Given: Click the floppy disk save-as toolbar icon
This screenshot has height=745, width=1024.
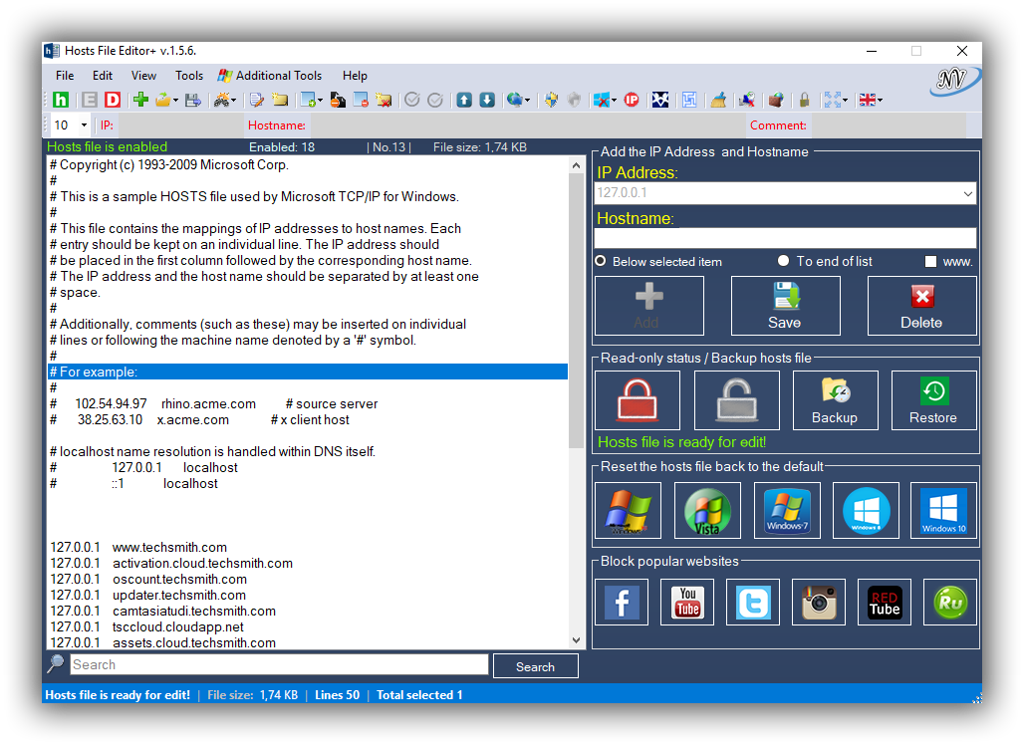Looking at the screenshot, I should pos(192,100).
